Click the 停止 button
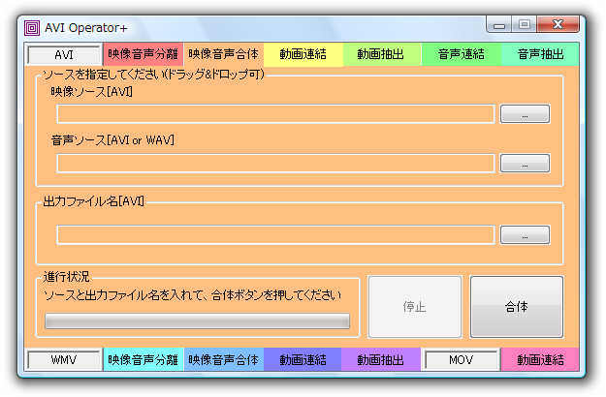The width and height of the screenshot is (606, 397). tap(415, 307)
